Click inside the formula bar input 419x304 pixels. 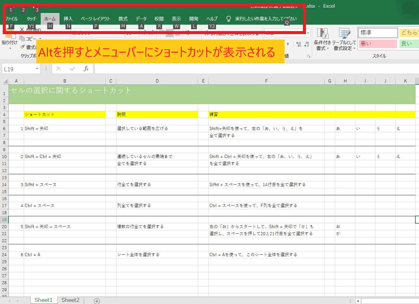pyautogui.click(x=257, y=69)
